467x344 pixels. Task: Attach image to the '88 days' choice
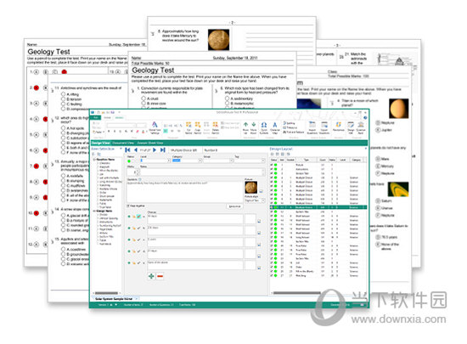[259, 221]
